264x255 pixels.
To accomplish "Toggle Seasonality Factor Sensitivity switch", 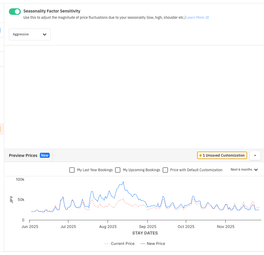I will (15, 12).
